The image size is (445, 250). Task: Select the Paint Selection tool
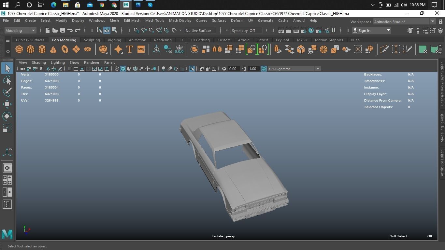(x=7, y=92)
